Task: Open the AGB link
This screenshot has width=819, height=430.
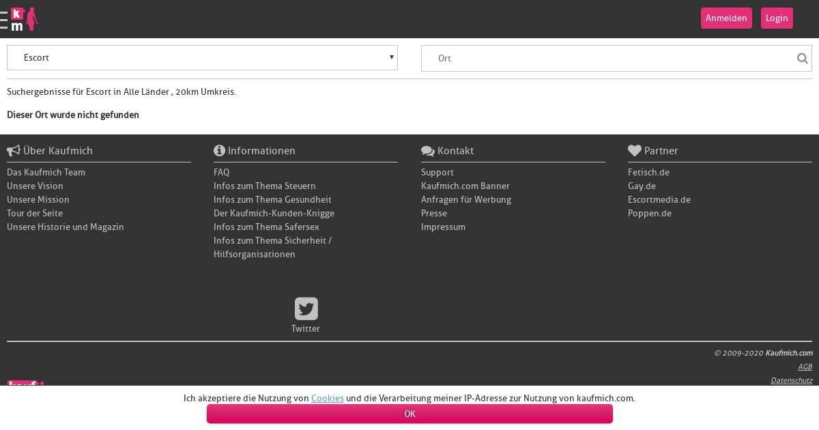Action: click(x=805, y=367)
